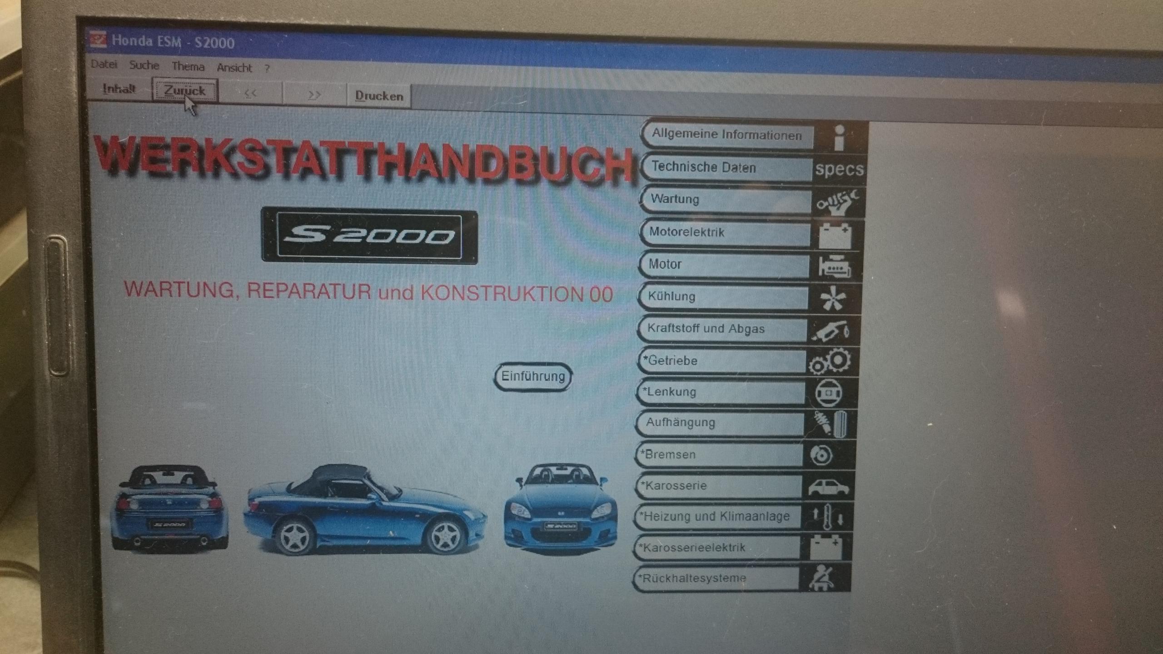Open the Technische Daten chapter
Image resolution: width=1163 pixels, height=654 pixels.
pos(726,167)
